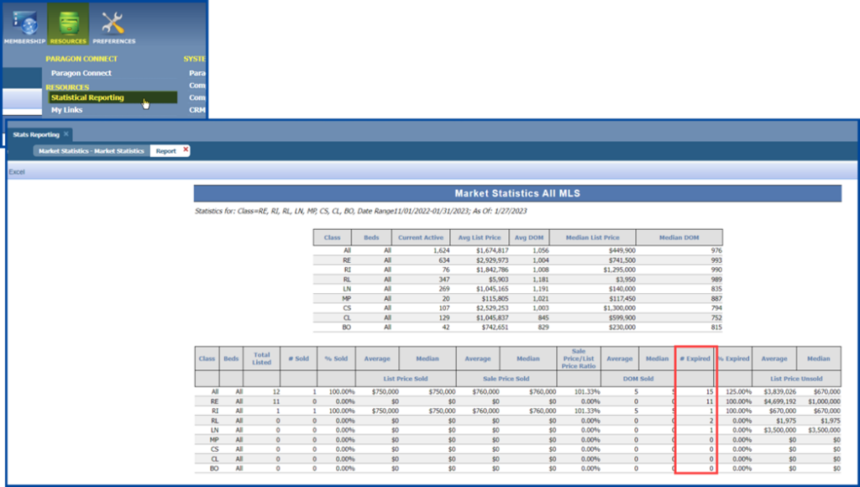Switch to Market Statistics sub-tab
The height and width of the screenshot is (487, 860).
[x=91, y=151]
